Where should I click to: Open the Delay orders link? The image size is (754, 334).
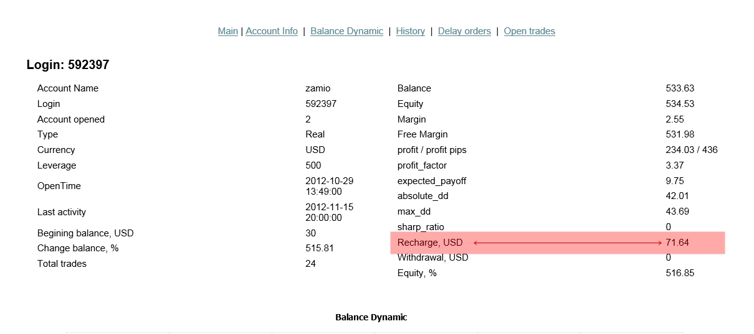pyautogui.click(x=464, y=31)
